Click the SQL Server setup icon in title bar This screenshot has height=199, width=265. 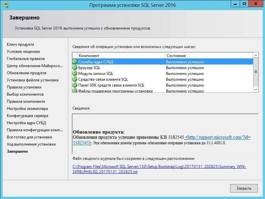tap(6, 5)
